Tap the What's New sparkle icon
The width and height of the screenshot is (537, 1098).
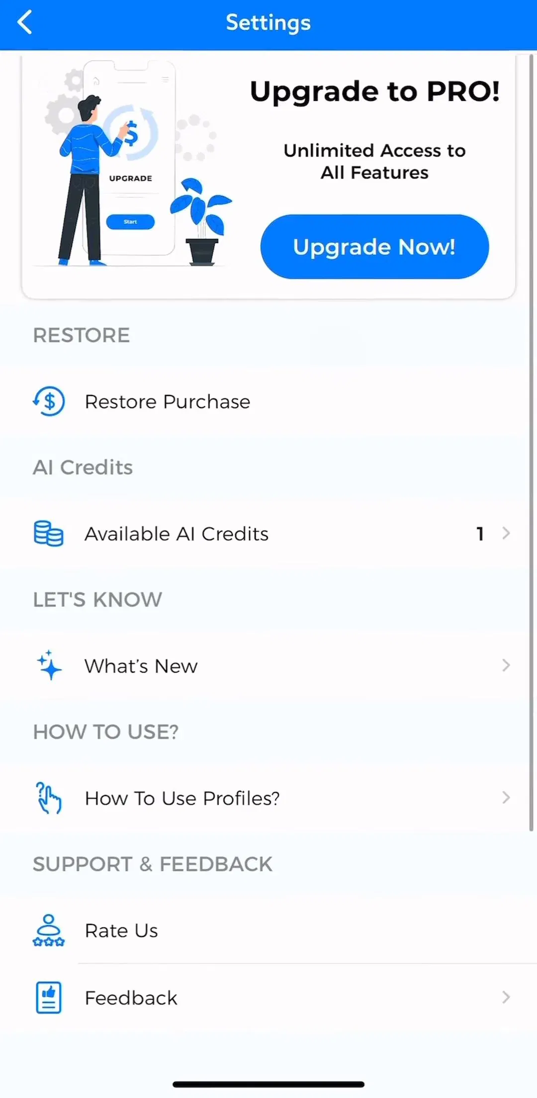pyautogui.click(x=49, y=665)
